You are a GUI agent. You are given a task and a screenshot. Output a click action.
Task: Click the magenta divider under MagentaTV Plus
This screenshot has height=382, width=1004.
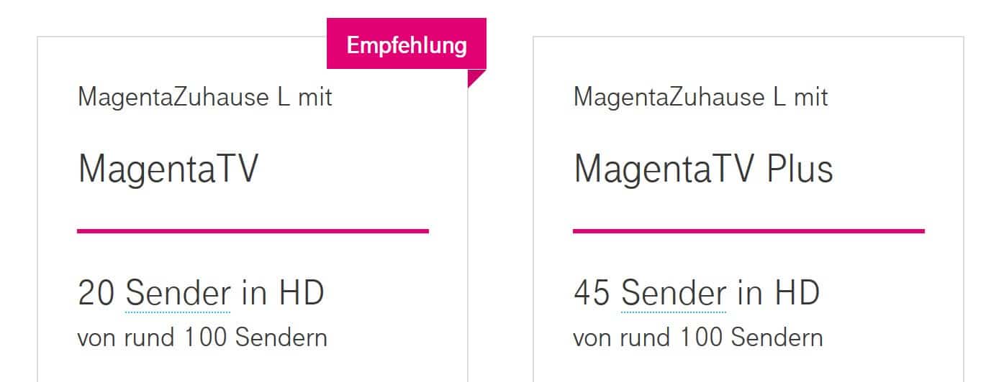point(749,231)
